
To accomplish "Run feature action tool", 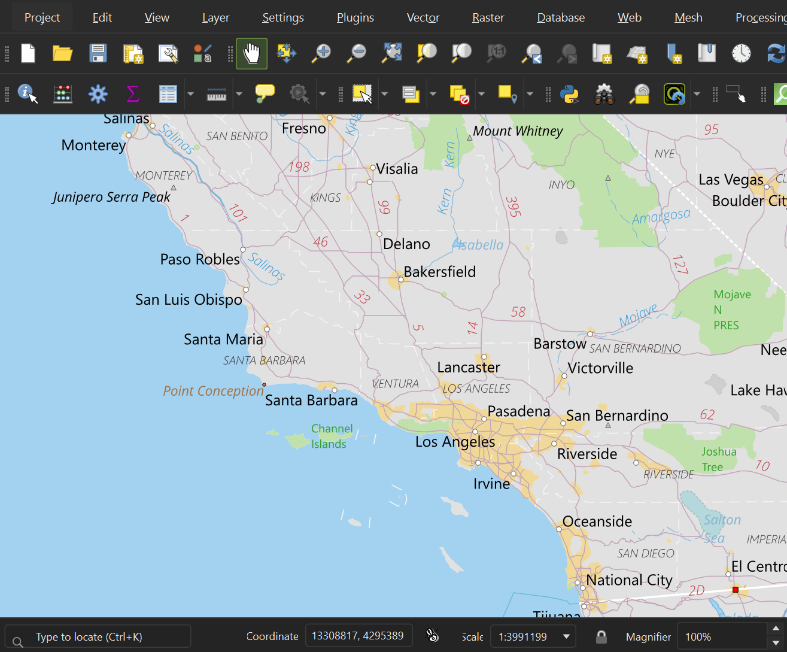I will pos(299,94).
